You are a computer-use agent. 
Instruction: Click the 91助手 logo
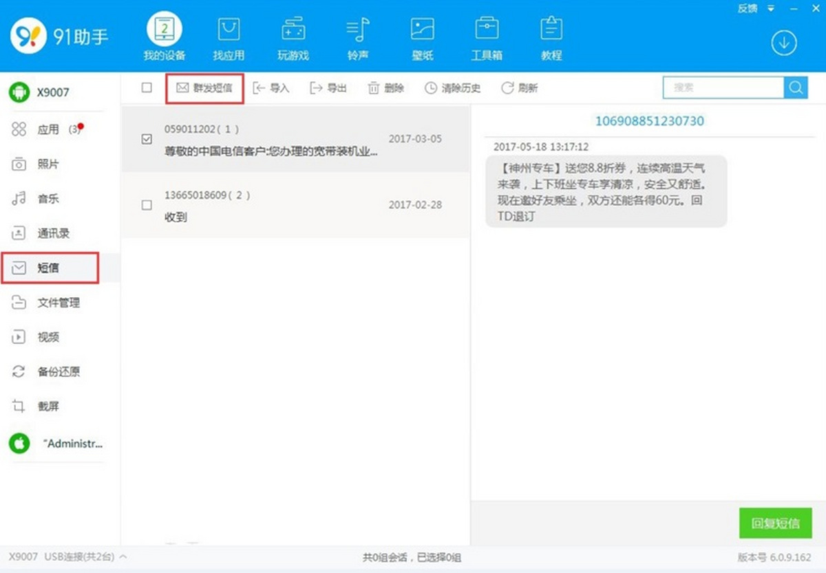(x=60, y=35)
